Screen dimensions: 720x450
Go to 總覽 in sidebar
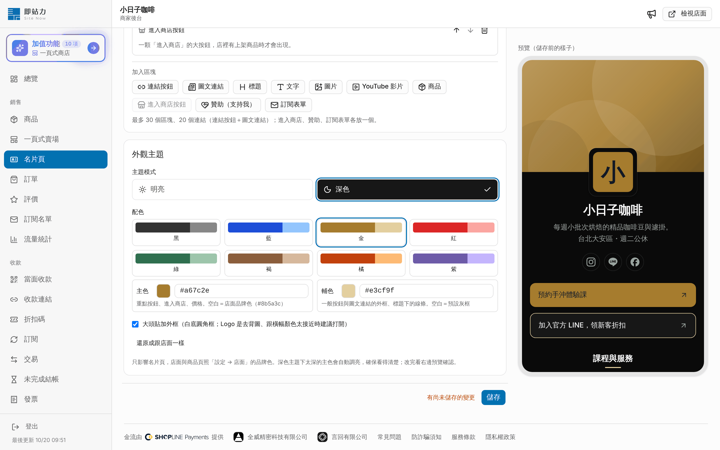[x=56, y=79]
